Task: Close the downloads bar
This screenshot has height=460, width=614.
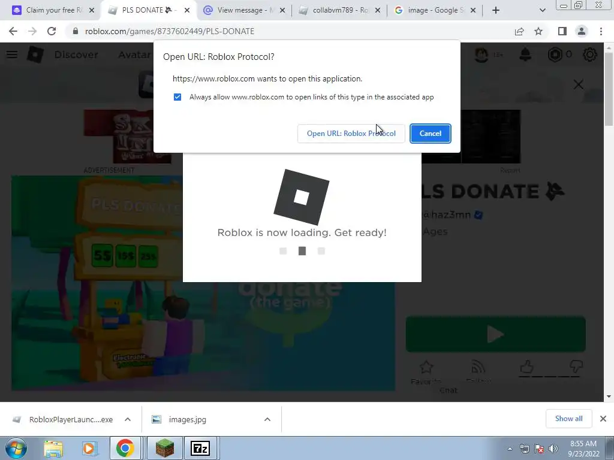Action: click(x=603, y=419)
